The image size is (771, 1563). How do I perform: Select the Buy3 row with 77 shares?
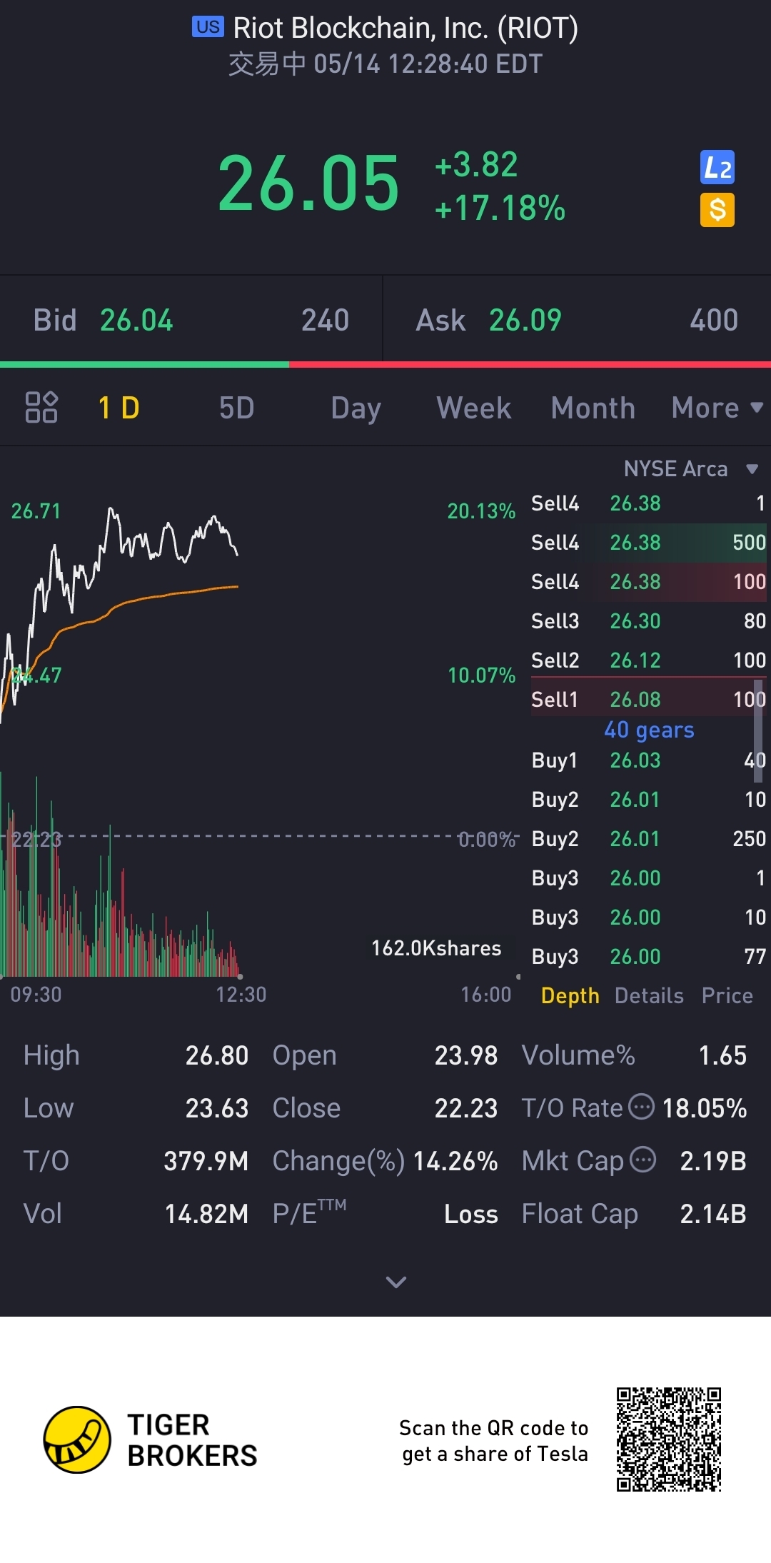pos(648,956)
